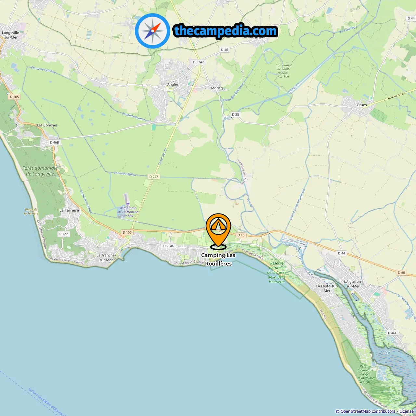The width and height of the screenshot is (416, 416).
Task: Open thecampedia.com logo text
Action: 226,31
